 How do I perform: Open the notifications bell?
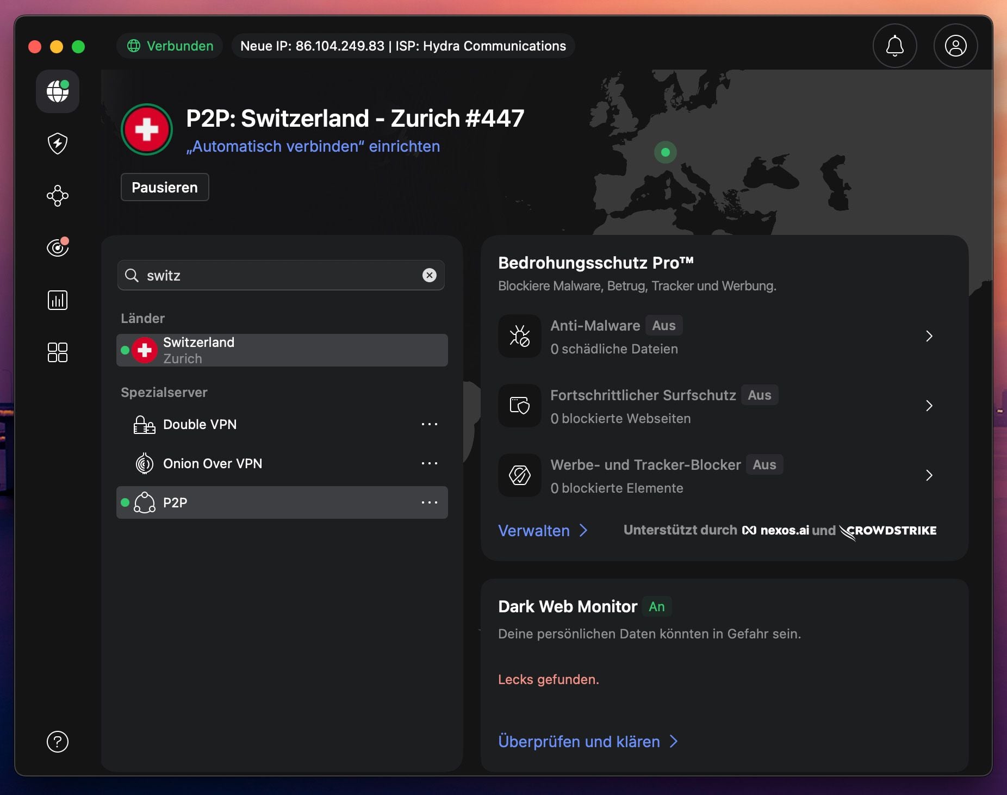pos(894,46)
